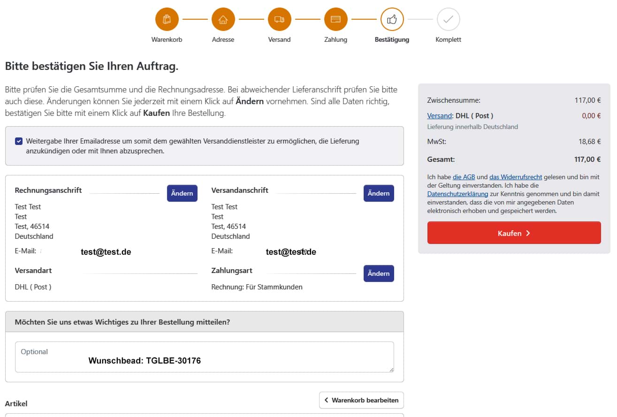Click Warenkorb bearbeiten button
Screen dimensions: 617x417
coord(361,400)
